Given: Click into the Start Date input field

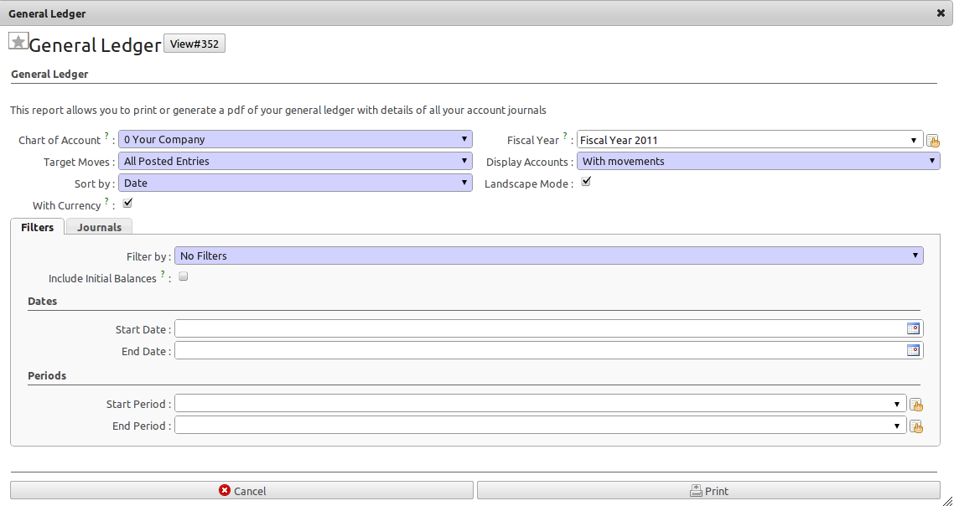Looking at the screenshot, I should click(540, 328).
